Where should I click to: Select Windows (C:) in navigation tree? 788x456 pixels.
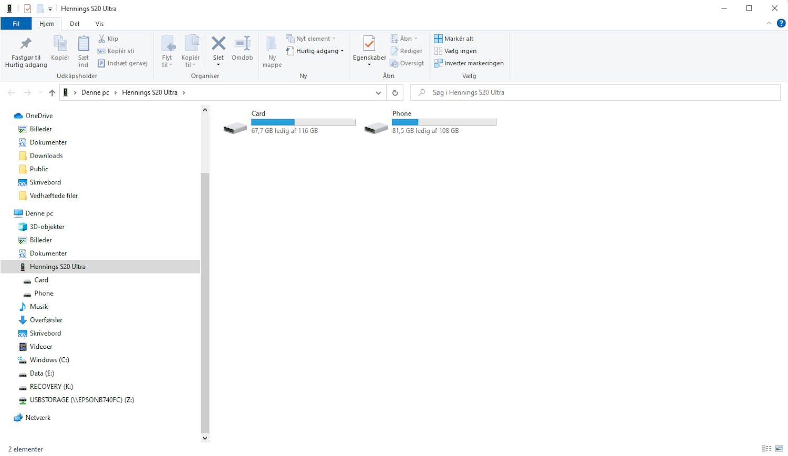[x=49, y=360]
